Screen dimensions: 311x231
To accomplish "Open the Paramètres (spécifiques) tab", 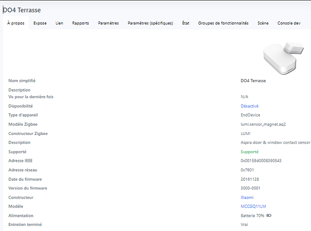I will point(150,23).
